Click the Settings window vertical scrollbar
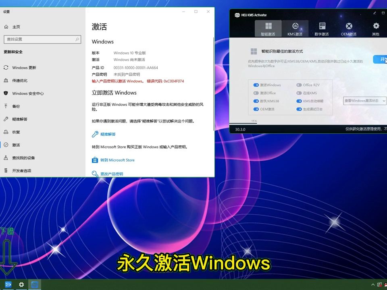The width and height of the screenshot is (387, 290). coord(214,84)
